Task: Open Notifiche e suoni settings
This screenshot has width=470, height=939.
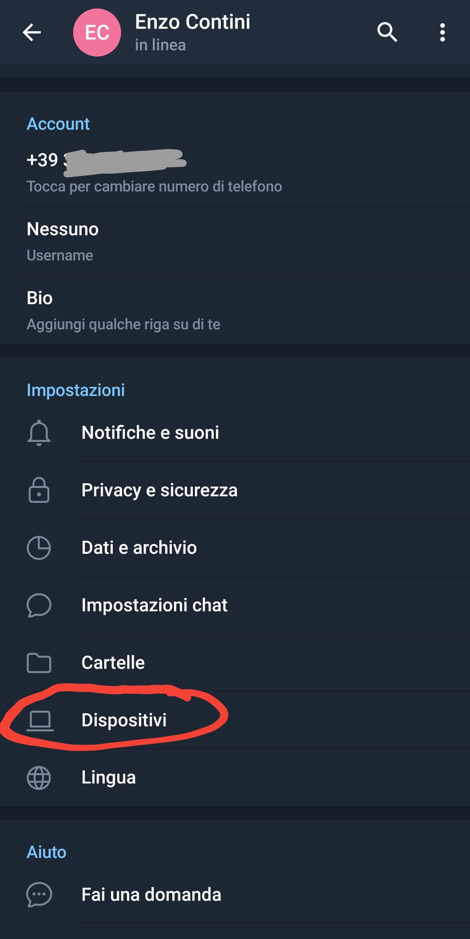Action: [x=150, y=433]
